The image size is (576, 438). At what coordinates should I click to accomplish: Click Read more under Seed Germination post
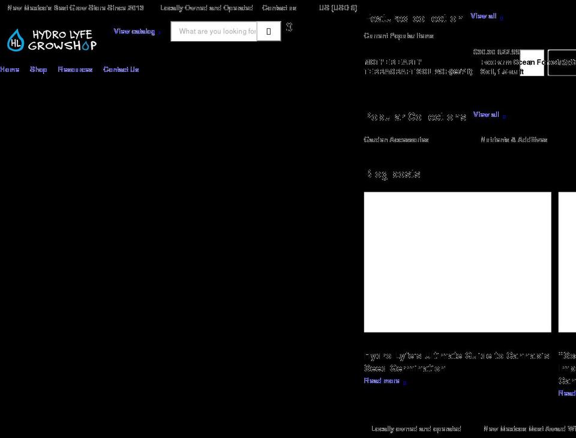pos(385,380)
